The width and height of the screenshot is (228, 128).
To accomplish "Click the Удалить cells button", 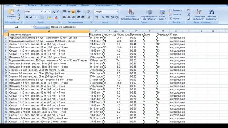I will click(x=176, y=14).
